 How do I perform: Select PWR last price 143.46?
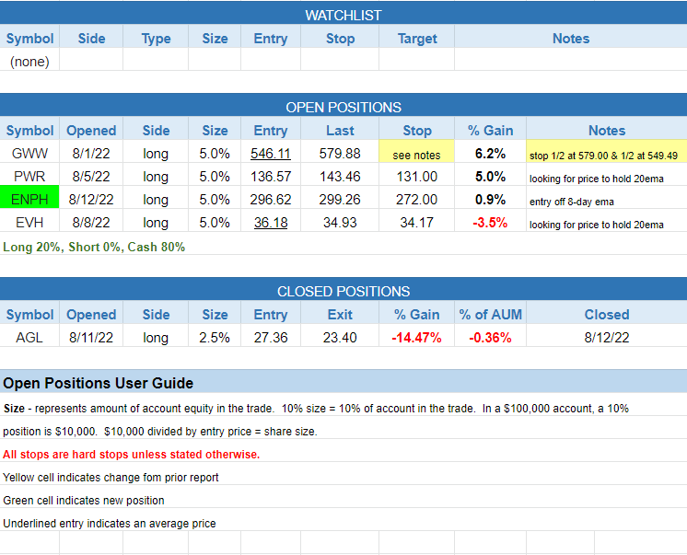coord(340,176)
